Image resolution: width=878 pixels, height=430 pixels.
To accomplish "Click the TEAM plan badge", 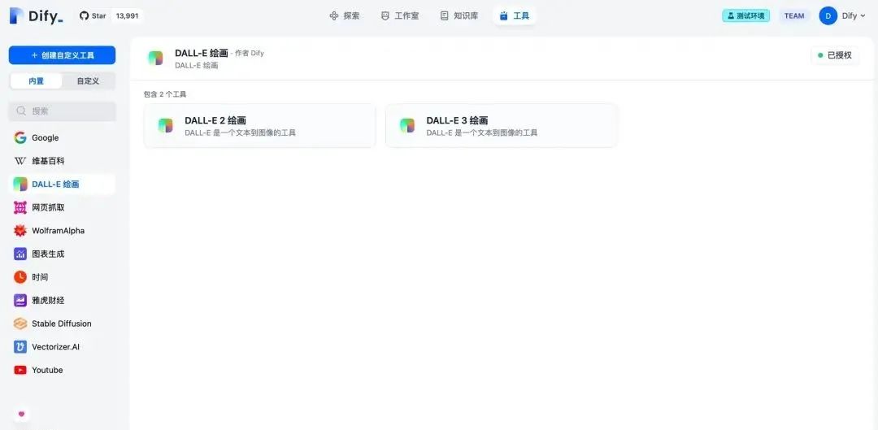I will [794, 15].
